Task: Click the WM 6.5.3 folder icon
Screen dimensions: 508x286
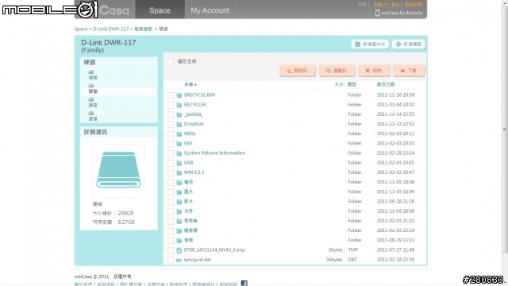Action: click(x=179, y=173)
